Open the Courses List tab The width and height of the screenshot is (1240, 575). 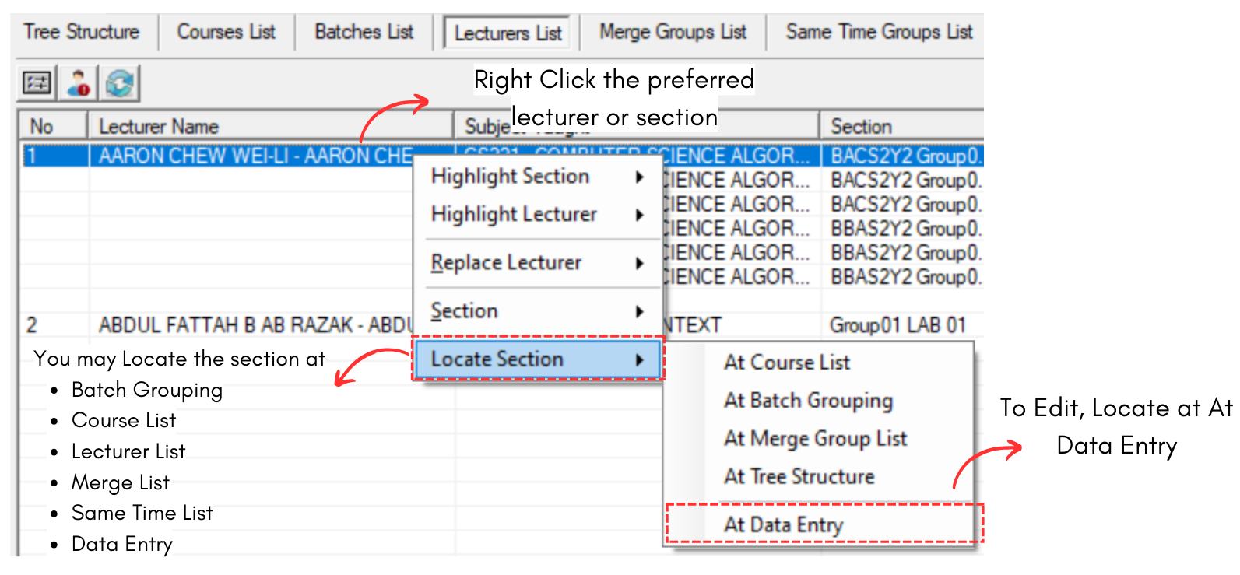tap(227, 32)
